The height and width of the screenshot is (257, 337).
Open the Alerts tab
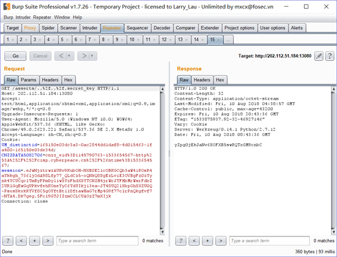click(297, 28)
